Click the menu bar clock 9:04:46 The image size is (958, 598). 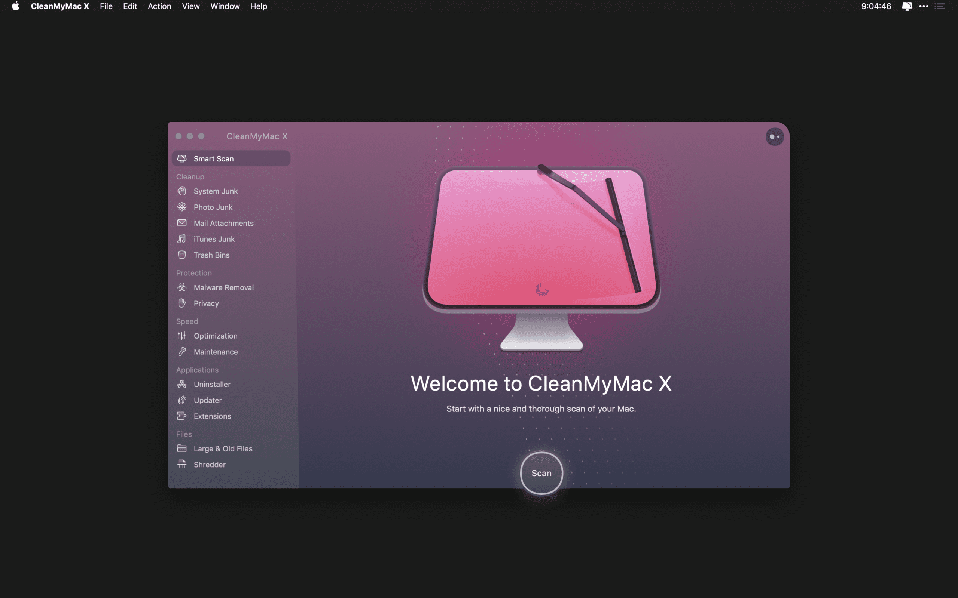(x=876, y=6)
